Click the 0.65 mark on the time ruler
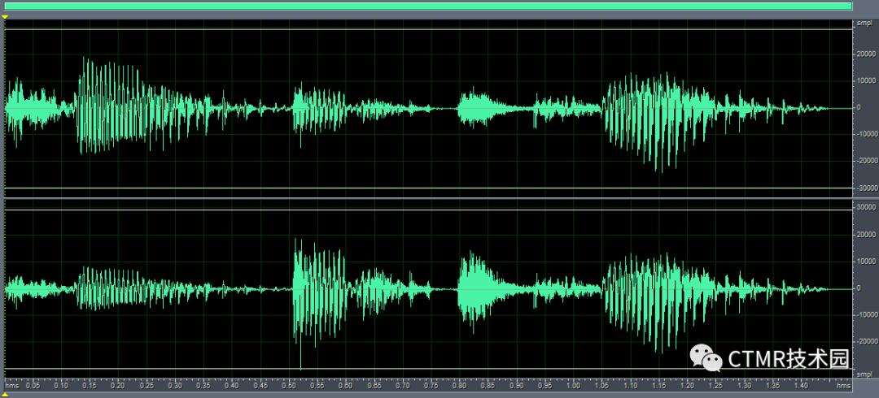 point(374,387)
